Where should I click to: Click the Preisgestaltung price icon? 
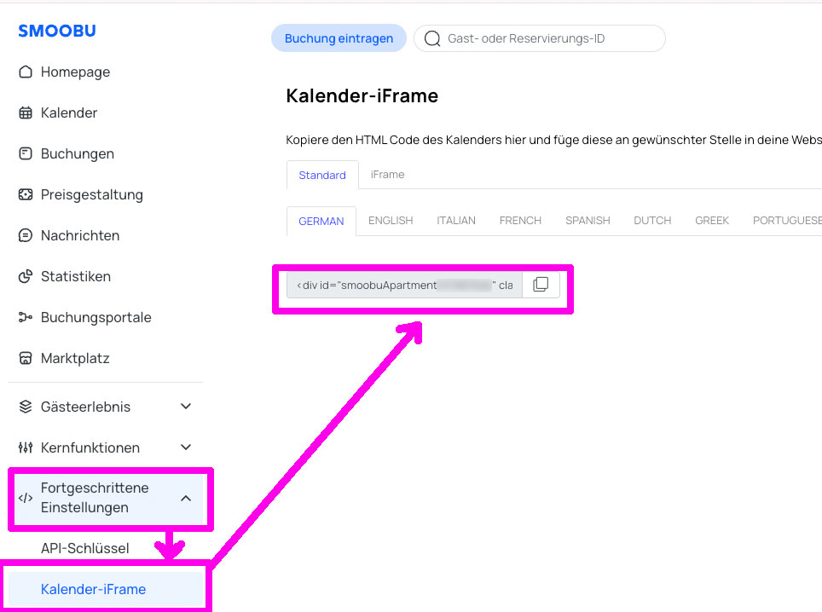(x=26, y=195)
